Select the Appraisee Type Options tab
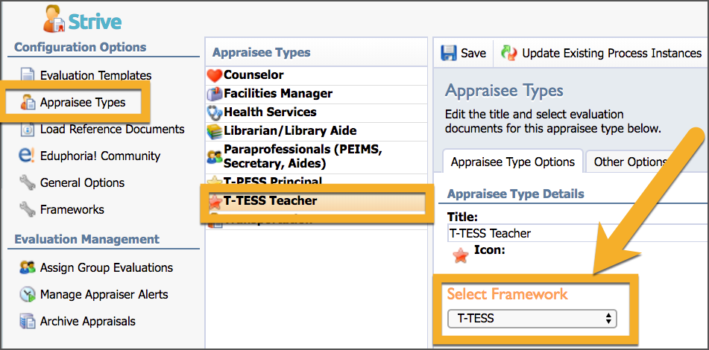 coord(513,162)
